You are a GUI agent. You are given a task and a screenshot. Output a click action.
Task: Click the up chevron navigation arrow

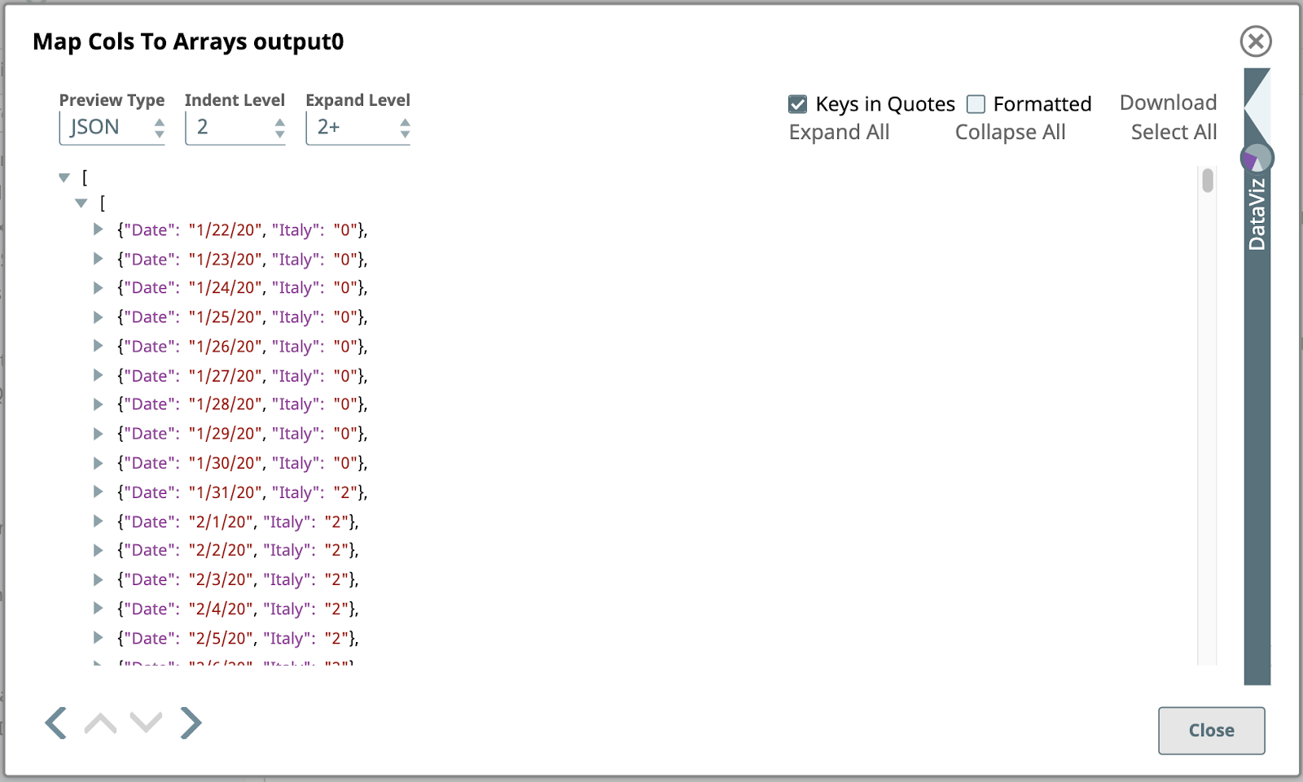pos(100,723)
